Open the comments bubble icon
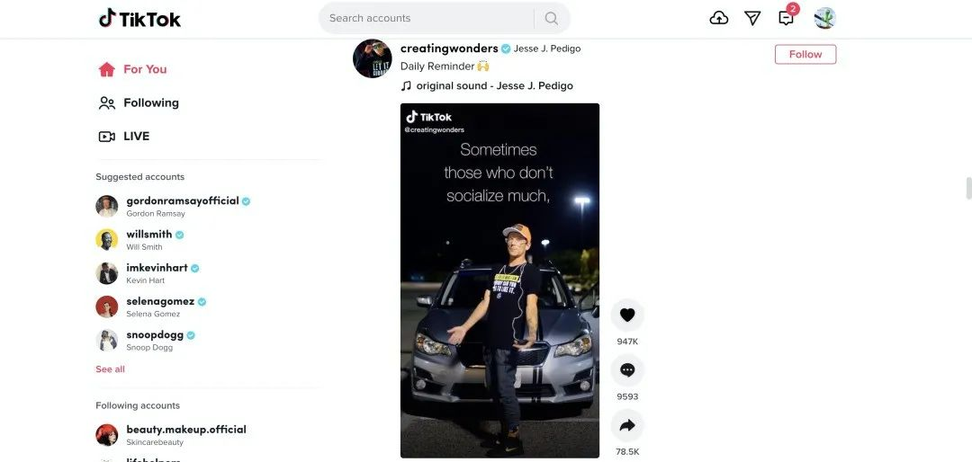 (x=627, y=369)
